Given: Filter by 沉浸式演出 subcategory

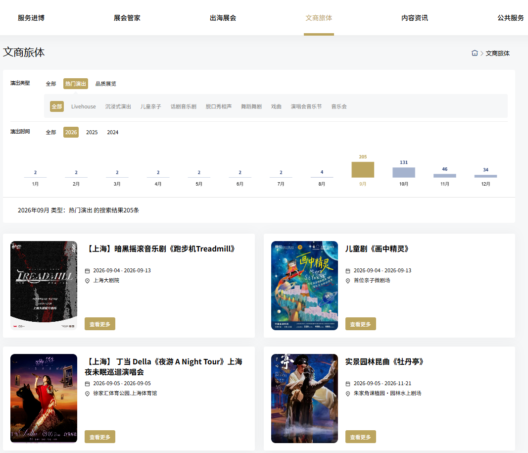Looking at the screenshot, I should click(118, 106).
